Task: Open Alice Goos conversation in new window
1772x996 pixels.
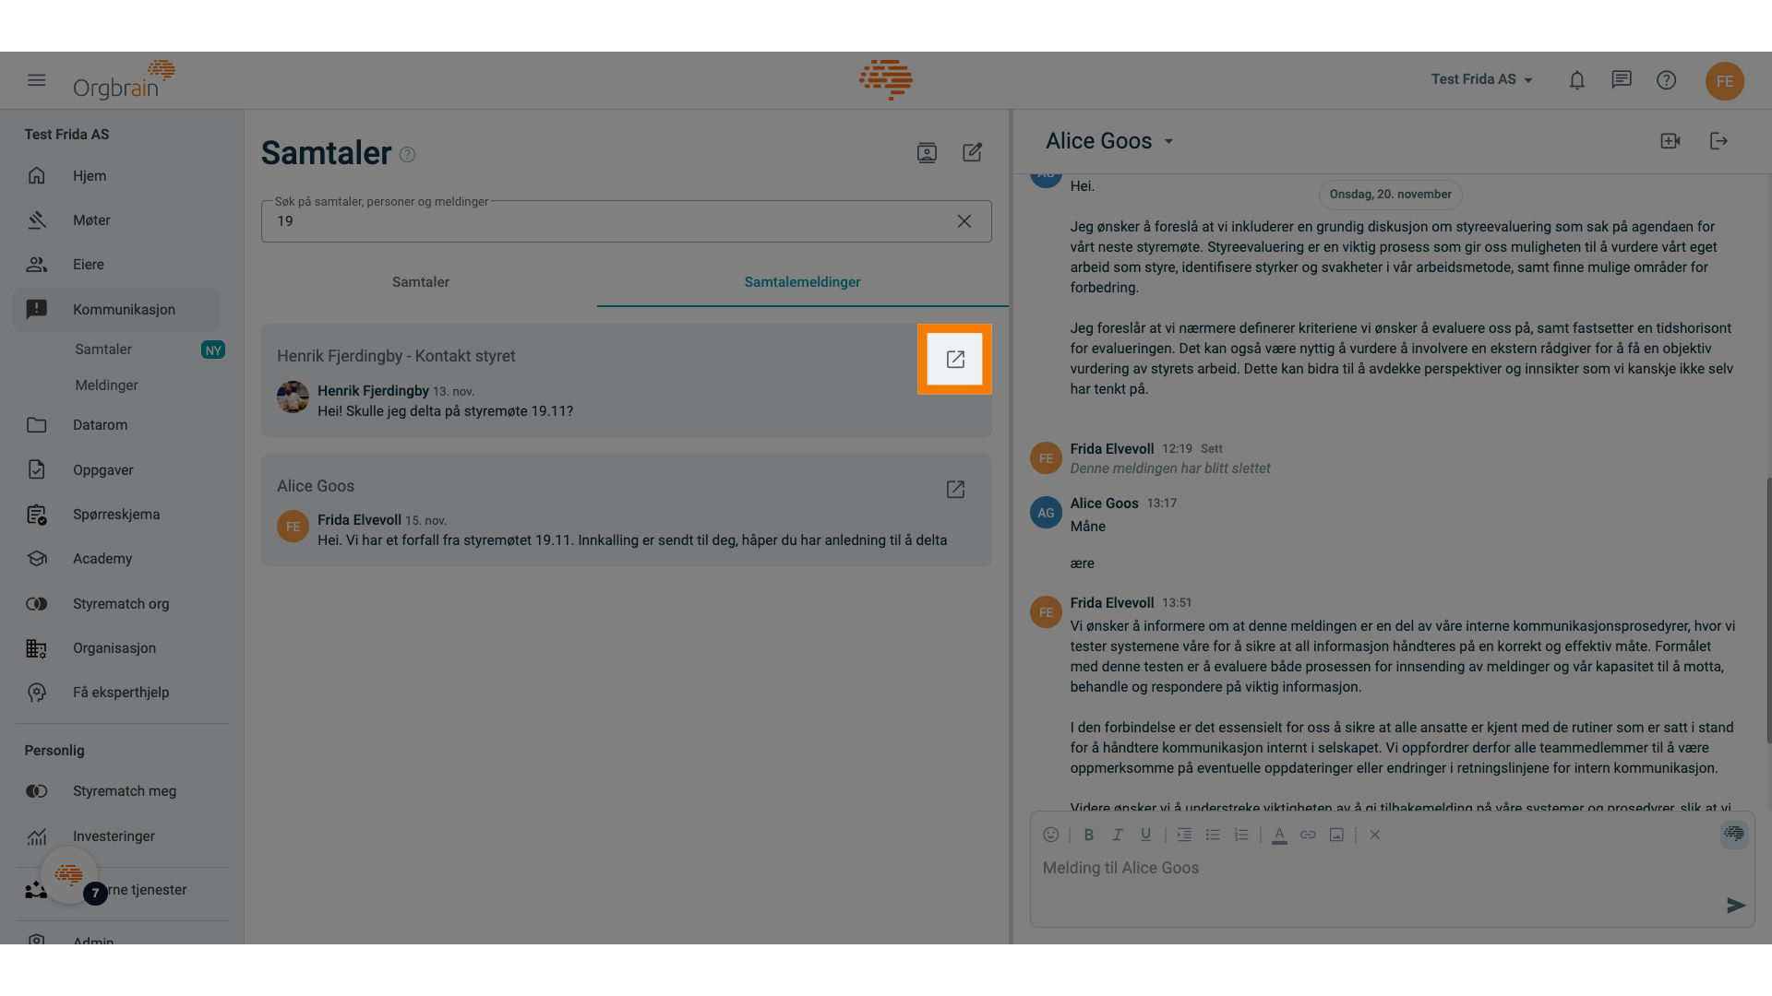Action: click(x=955, y=490)
